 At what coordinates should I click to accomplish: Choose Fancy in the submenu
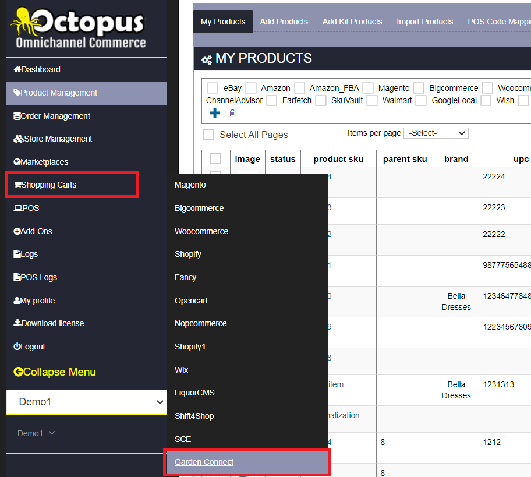(x=186, y=277)
